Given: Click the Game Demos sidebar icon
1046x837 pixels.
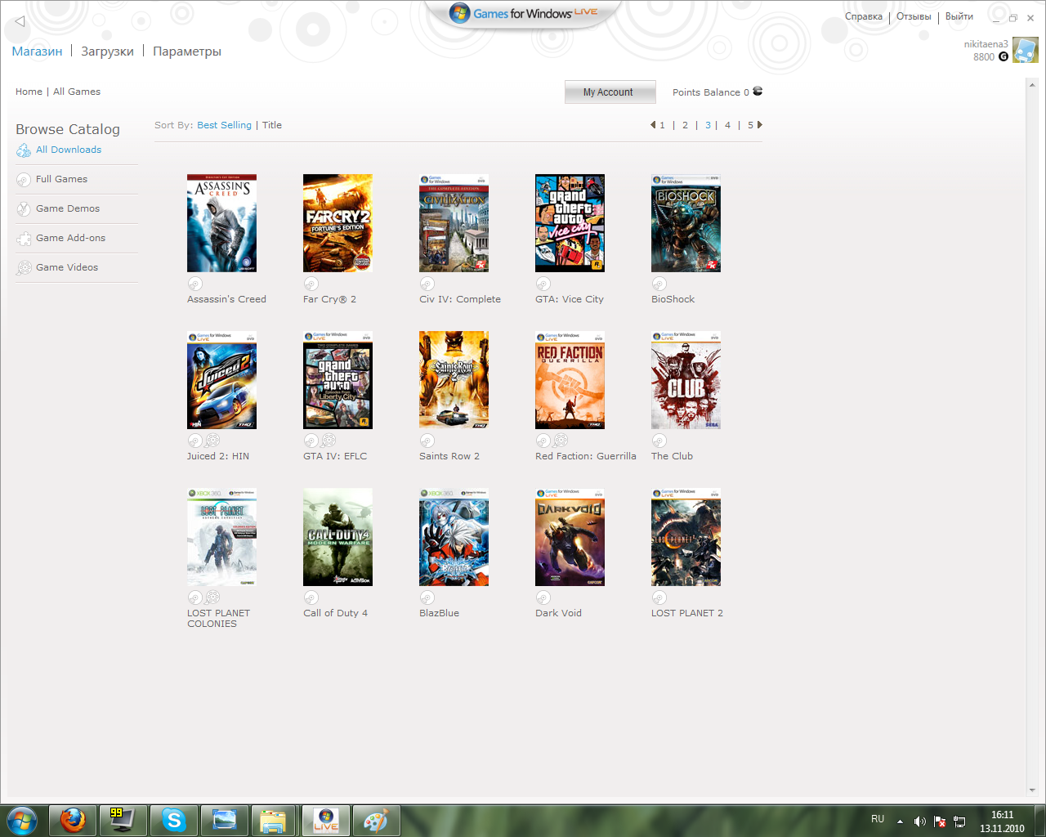Looking at the screenshot, I should [24, 209].
